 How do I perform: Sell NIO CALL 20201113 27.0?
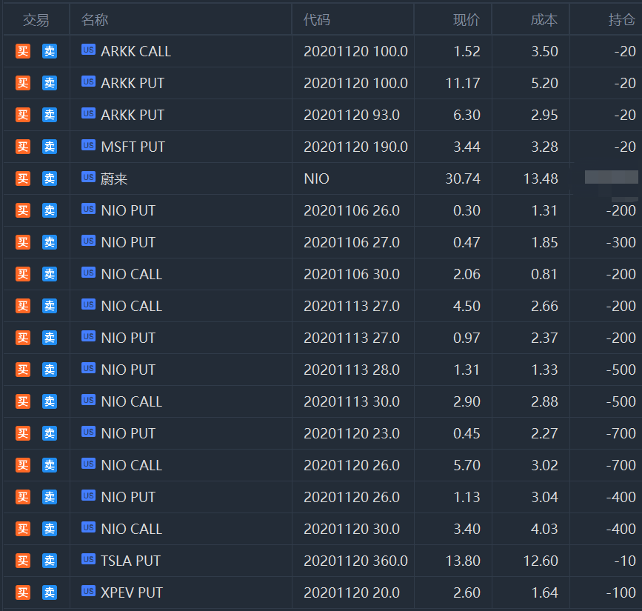click(x=50, y=306)
